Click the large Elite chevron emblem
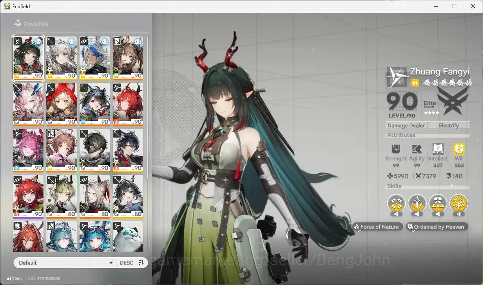This screenshot has width=483, height=285. (453, 100)
